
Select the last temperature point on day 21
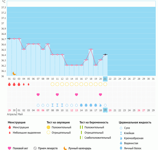coord(105,54)
